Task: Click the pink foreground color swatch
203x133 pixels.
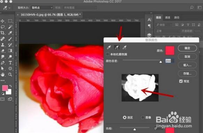Action: 5,88
